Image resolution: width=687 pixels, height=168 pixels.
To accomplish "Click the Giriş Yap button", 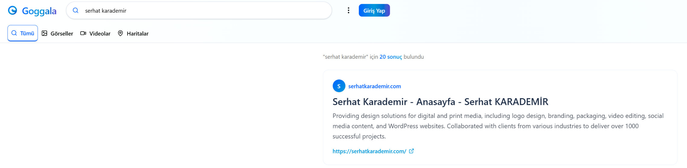I will pyautogui.click(x=374, y=11).
